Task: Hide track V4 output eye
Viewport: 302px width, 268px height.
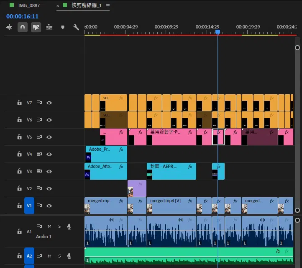Action: point(49,154)
